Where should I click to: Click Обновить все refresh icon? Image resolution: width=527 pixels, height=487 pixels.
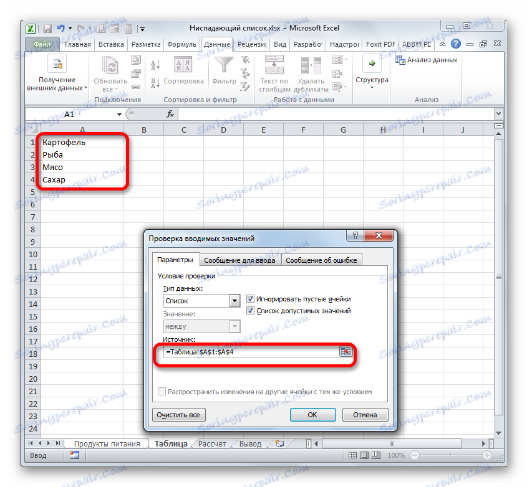pos(110,65)
